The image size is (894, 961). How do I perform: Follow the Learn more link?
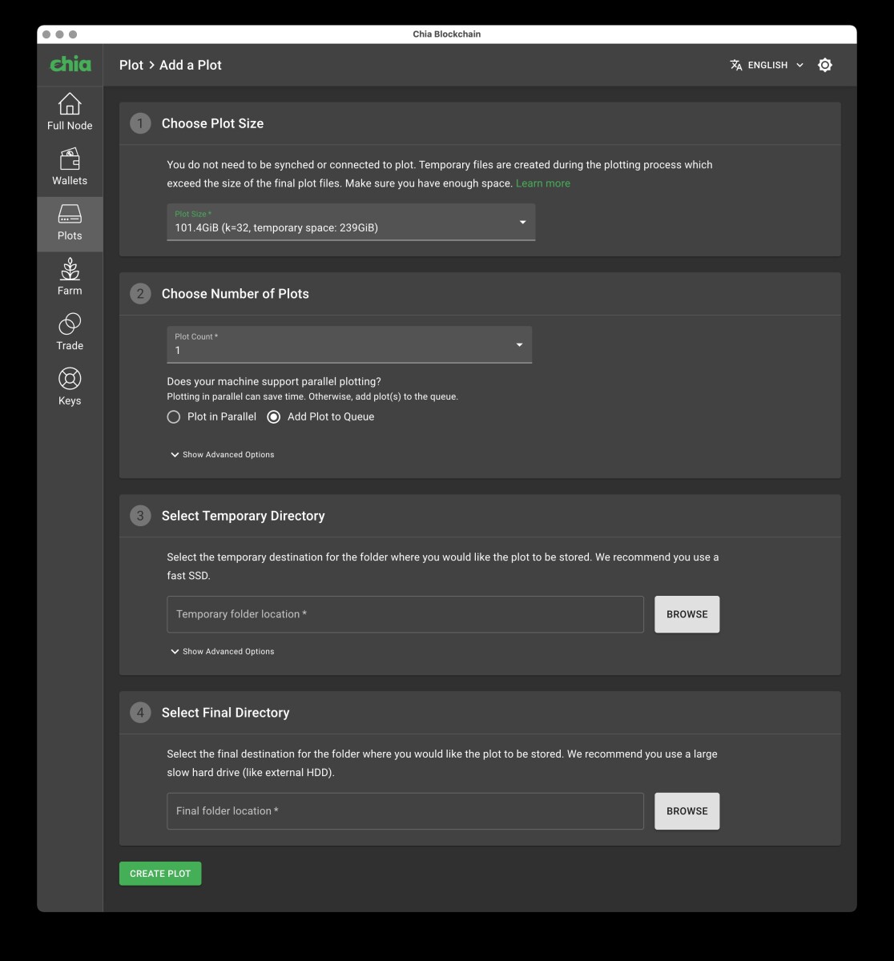(542, 183)
